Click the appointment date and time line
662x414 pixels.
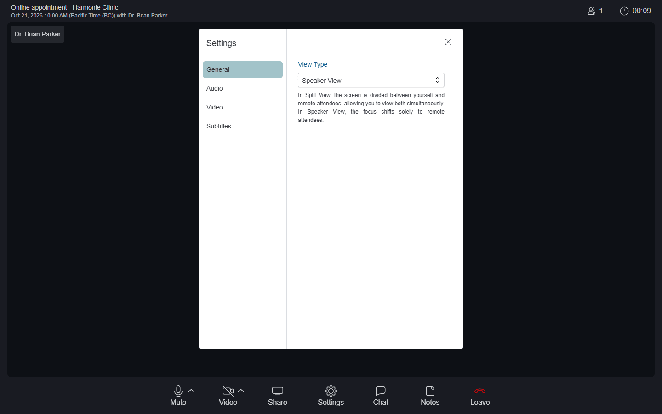point(89,16)
